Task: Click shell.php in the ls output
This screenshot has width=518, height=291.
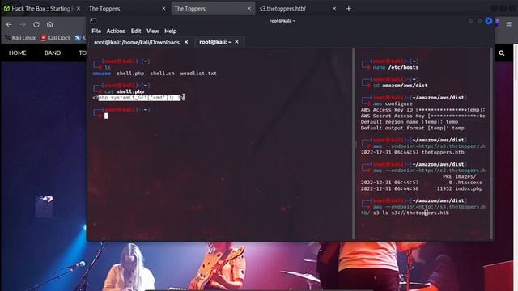Action: (x=130, y=74)
